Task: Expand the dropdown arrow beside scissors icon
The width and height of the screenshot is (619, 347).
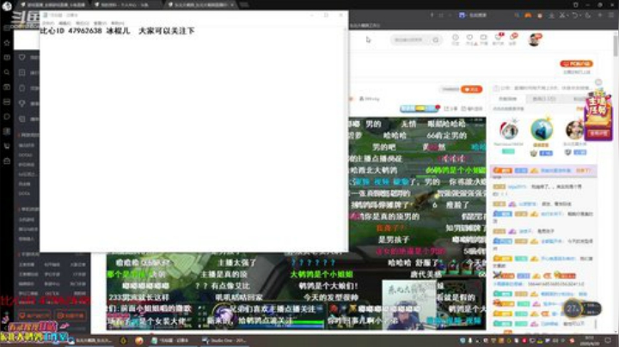Action: [x=567, y=15]
